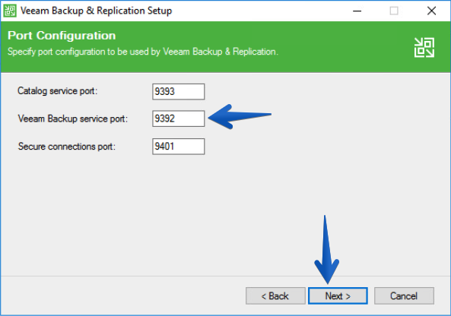451x316 pixels.
Task: Proceed by clicking Next >
Action: click(338, 295)
